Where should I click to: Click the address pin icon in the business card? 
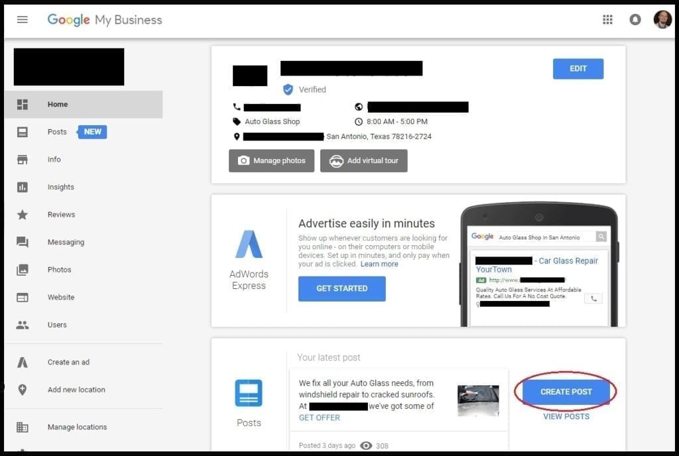tap(237, 137)
